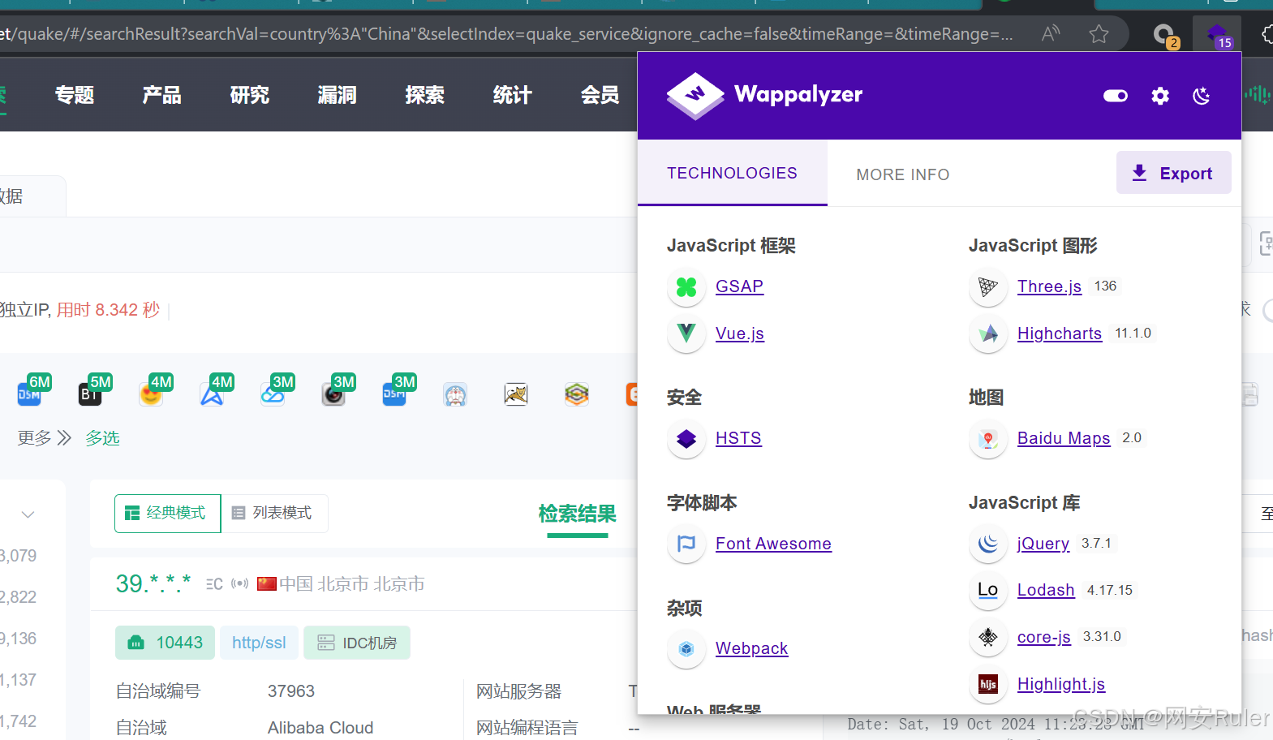Image resolution: width=1273 pixels, height=740 pixels.
Task: Select the first service icon badged 4M
Action: coord(153,393)
